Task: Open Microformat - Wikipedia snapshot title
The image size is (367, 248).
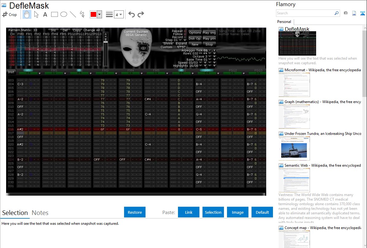Action: coord(323,70)
